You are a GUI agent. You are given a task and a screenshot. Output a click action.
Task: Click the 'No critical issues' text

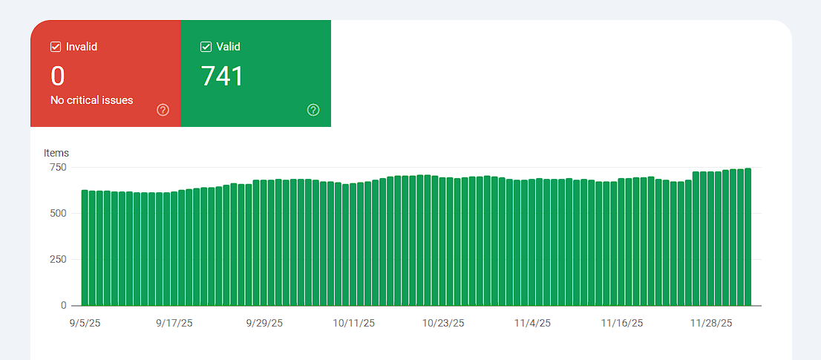pos(91,100)
